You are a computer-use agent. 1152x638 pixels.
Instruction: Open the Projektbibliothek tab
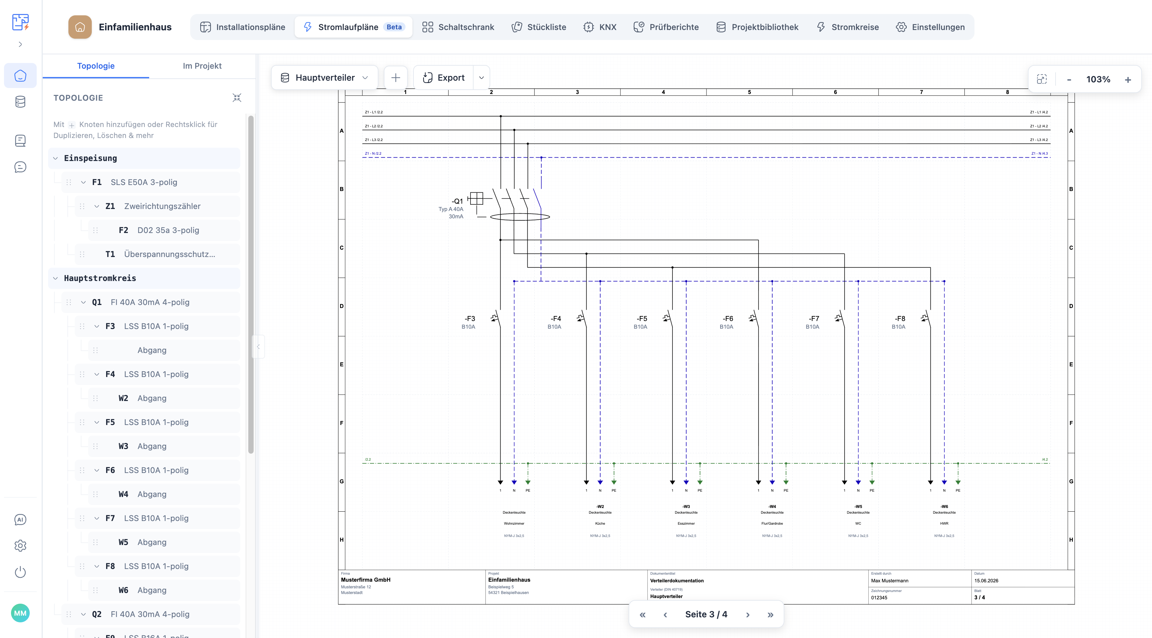click(x=757, y=27)
